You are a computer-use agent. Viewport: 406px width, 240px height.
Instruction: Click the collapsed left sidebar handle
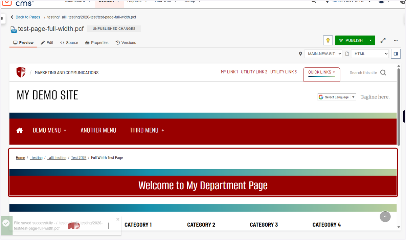[2, 18]
